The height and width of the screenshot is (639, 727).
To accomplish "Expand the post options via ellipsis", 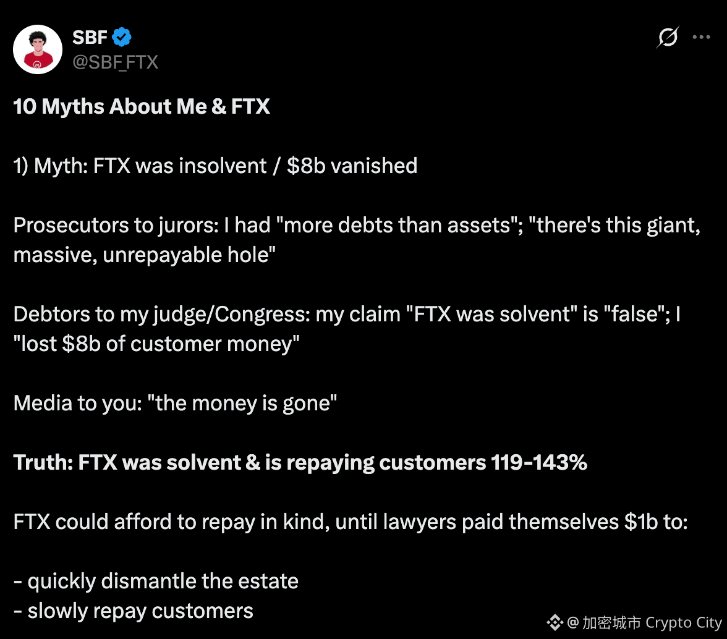I will click(702, 37).
